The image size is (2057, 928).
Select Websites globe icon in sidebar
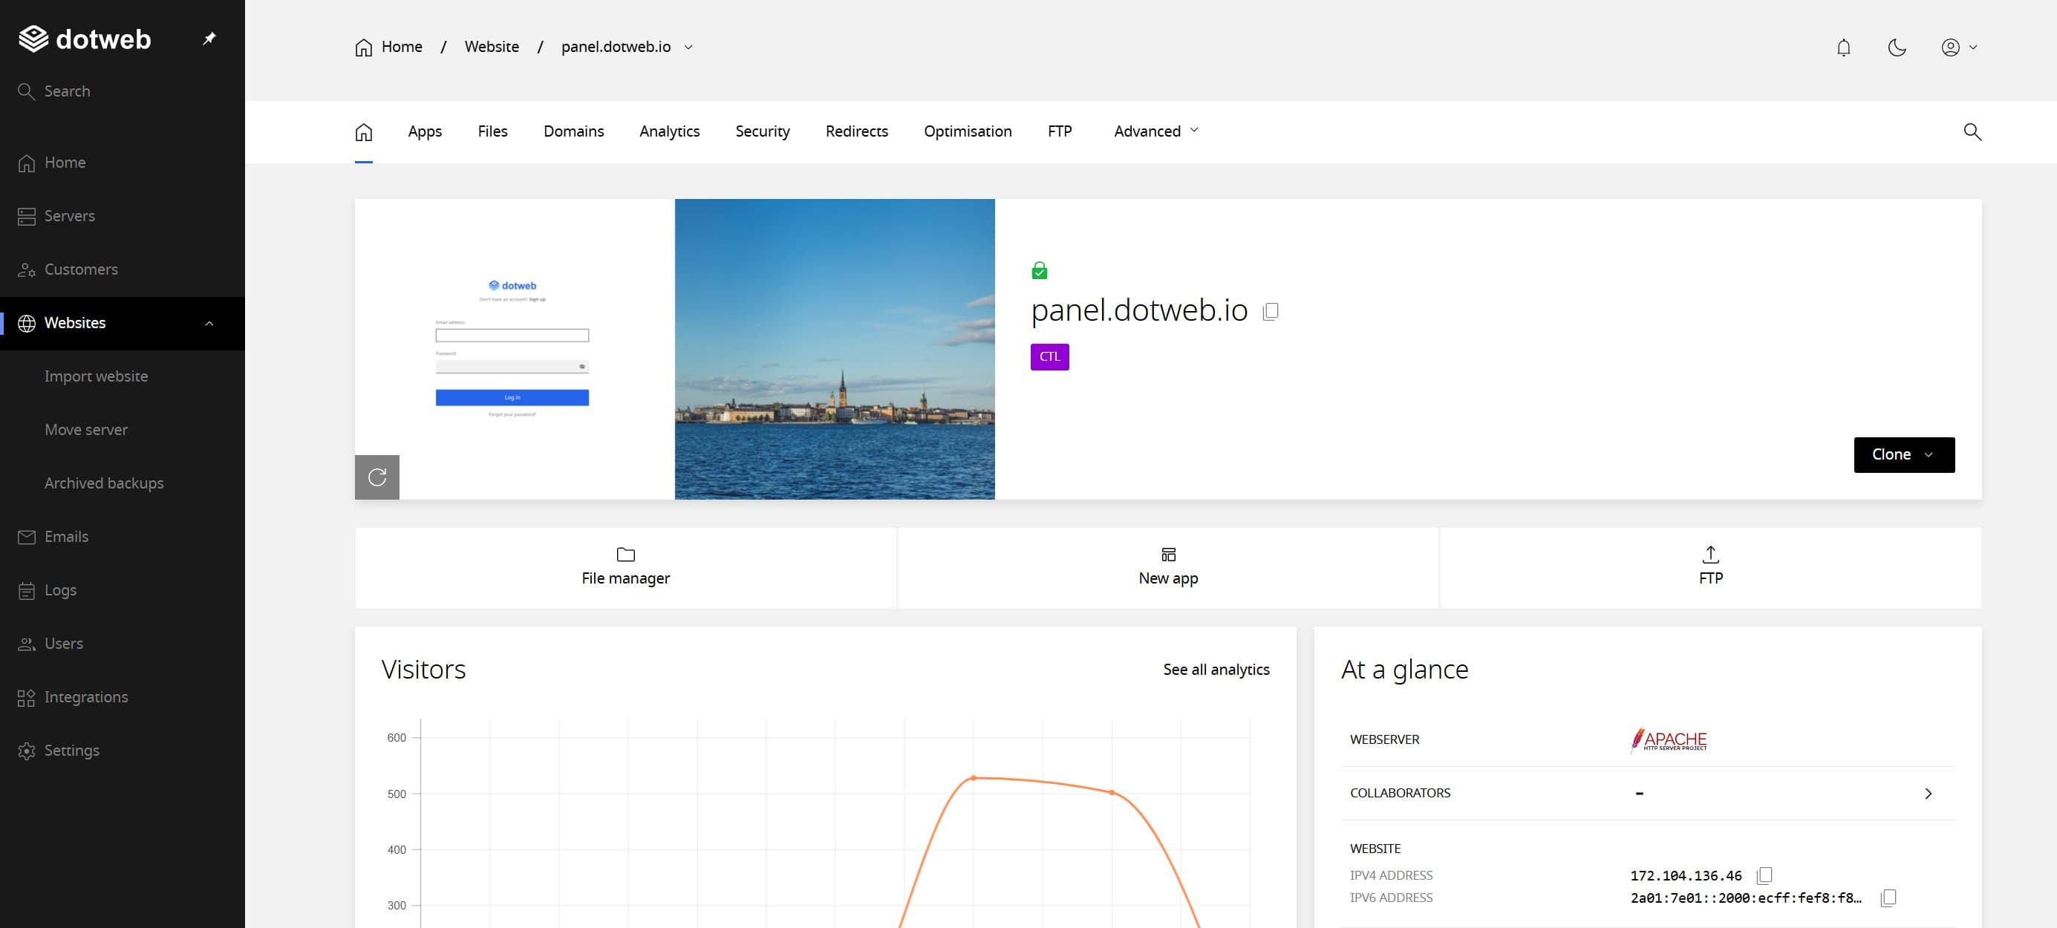tap(26, 323)
